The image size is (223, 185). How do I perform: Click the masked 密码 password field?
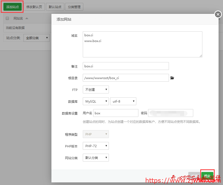pos(171,113)
